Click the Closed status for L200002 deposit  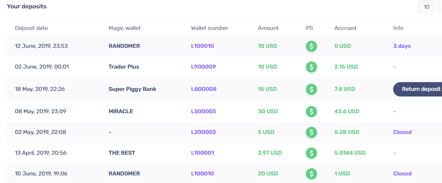pyautogui.click(x=402, y=132)
